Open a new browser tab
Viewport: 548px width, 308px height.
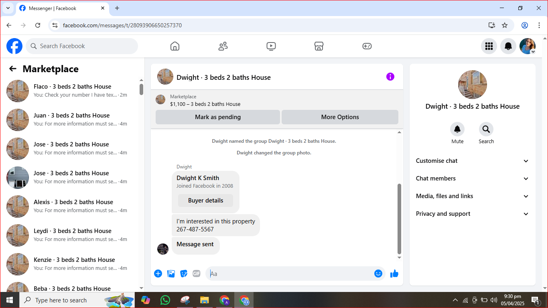(x=117, y=8)
